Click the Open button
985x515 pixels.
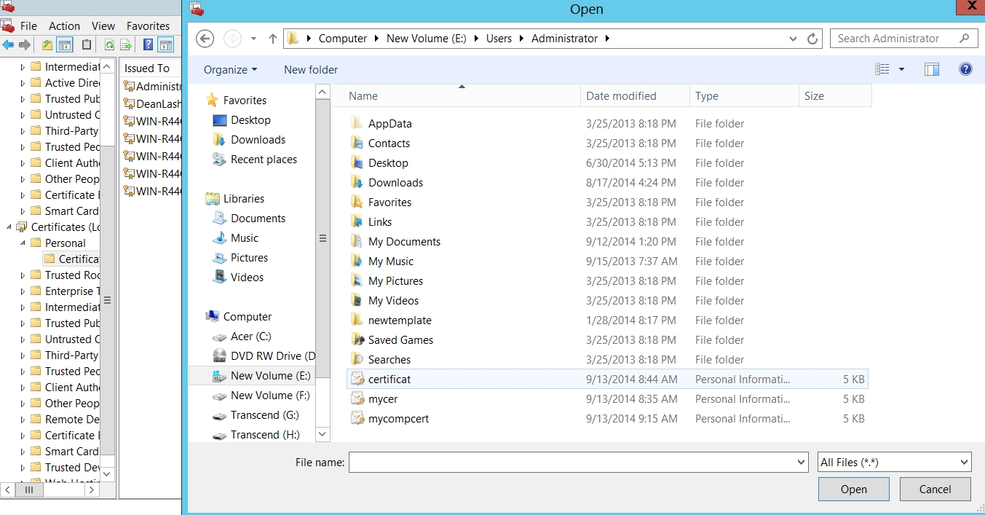pyautogui.click(x=853, y=490)
